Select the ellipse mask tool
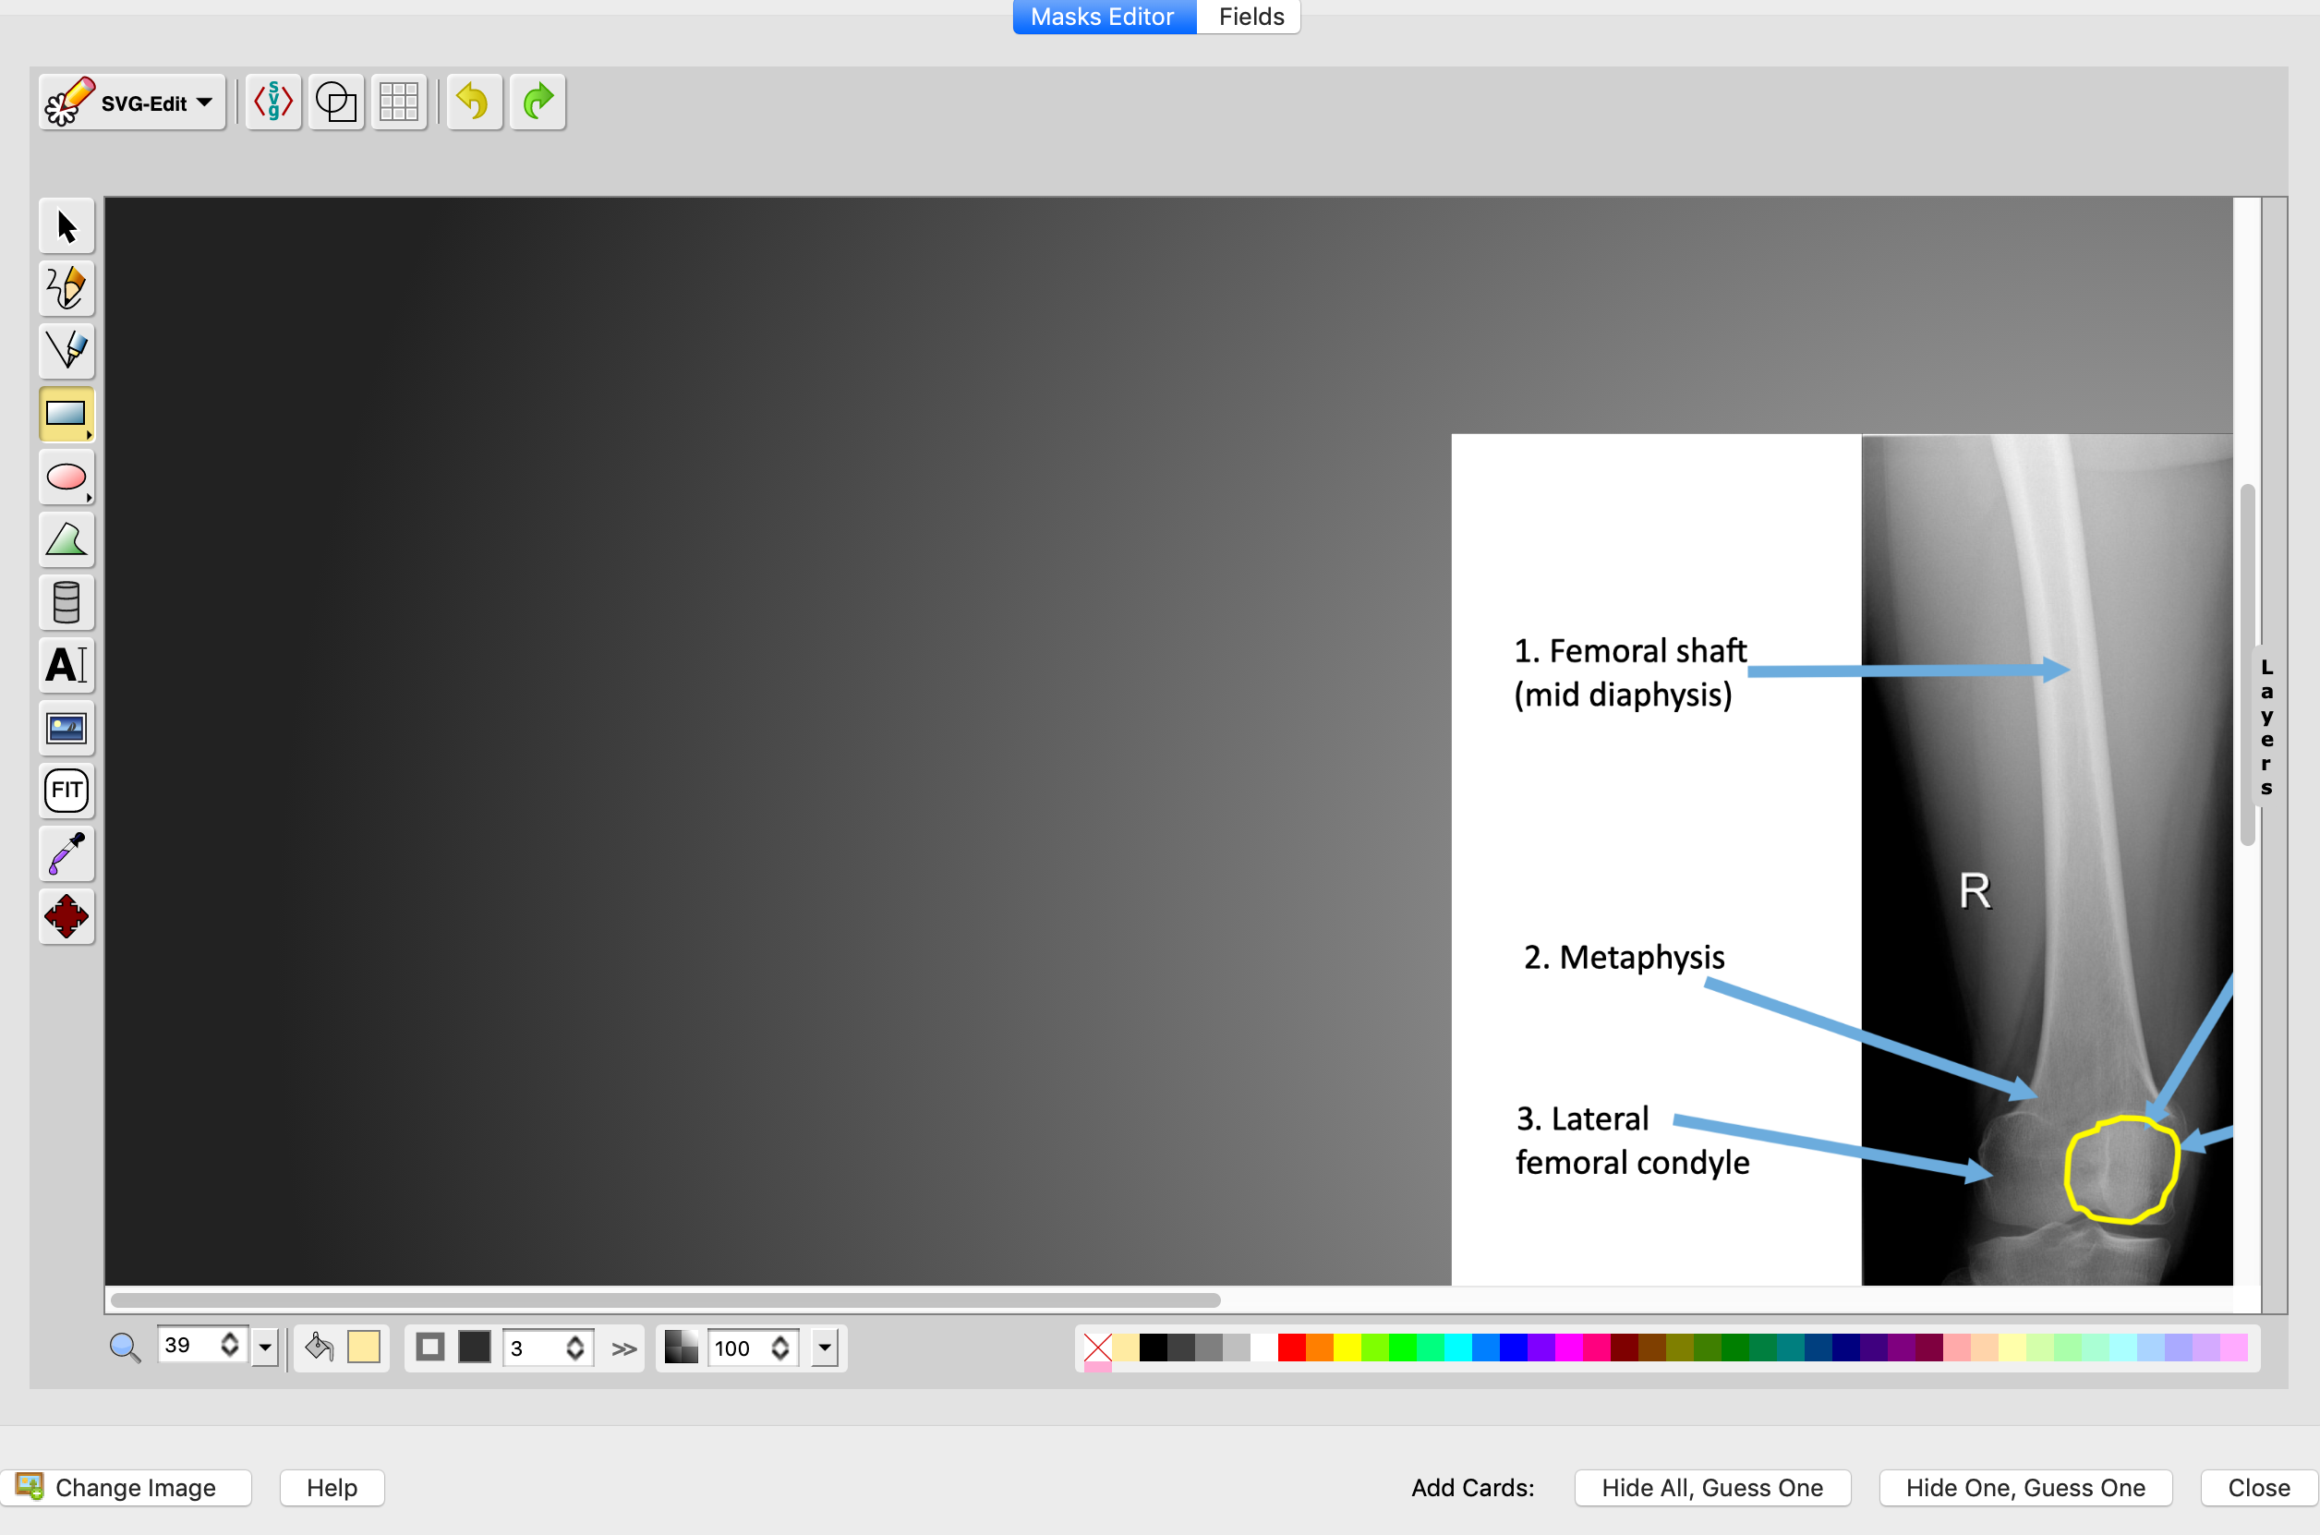2320x1535 pixels. pos(65,477)
